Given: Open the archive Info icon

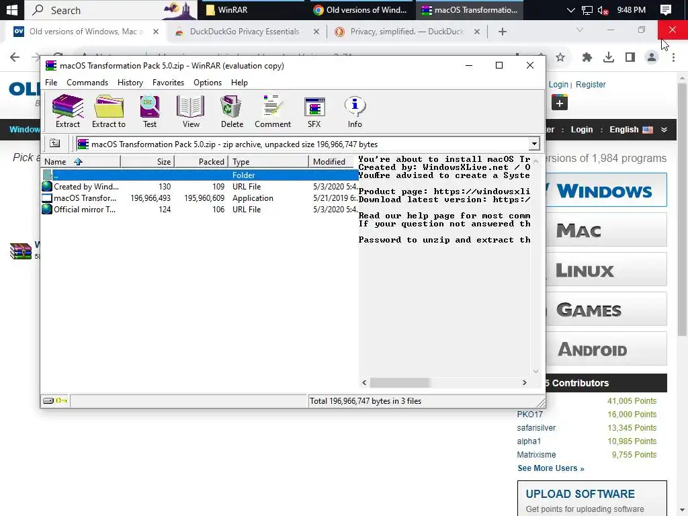Looking at the screenshot, I should (x=355, y=112).
